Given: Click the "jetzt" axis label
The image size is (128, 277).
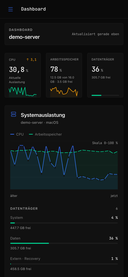Looking at the screenshot, I should [114, 196].
